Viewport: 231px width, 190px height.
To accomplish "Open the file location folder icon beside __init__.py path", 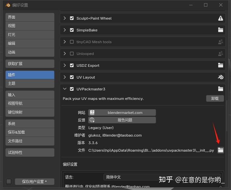I will click(x=220, y=150).
